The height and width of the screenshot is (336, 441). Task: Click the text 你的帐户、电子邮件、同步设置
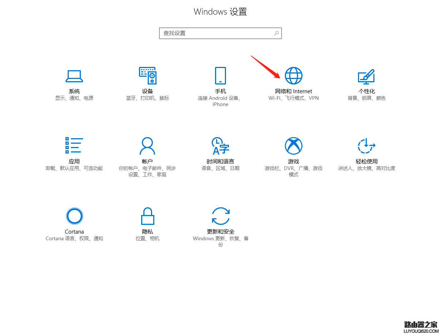[x=147, y=171]
